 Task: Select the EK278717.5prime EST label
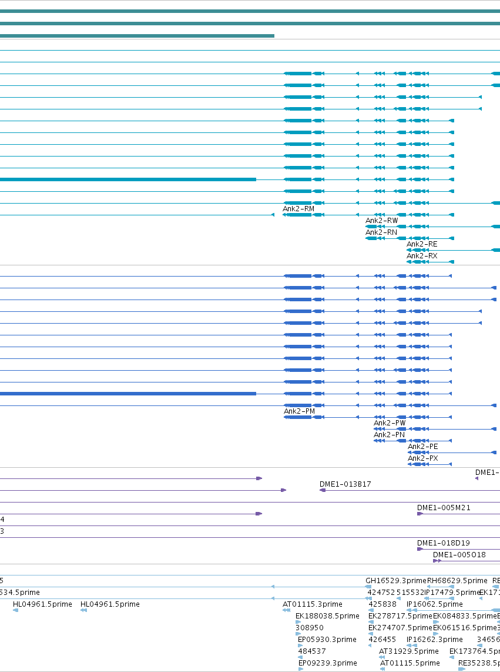[400, 616]
